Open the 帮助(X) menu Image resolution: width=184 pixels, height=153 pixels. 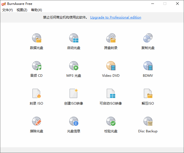click(x=37, y=10)
